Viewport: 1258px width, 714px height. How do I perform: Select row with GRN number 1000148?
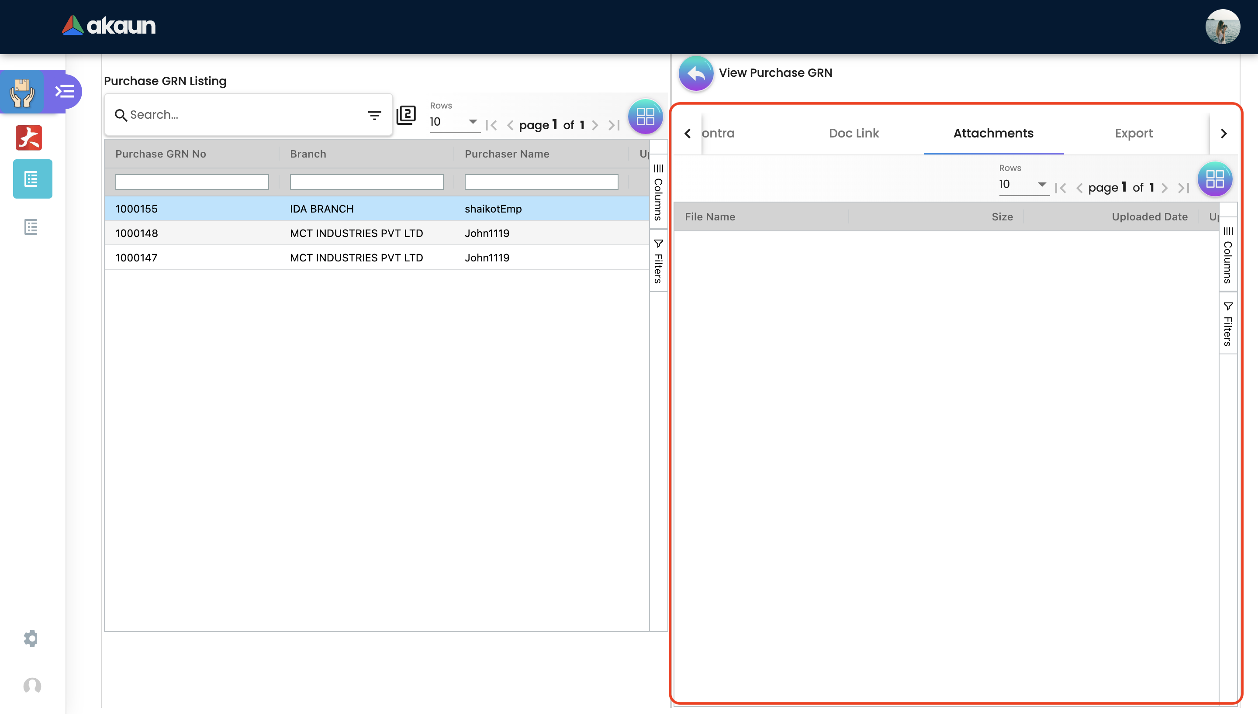pyautogui.click(x=136, y=233)
